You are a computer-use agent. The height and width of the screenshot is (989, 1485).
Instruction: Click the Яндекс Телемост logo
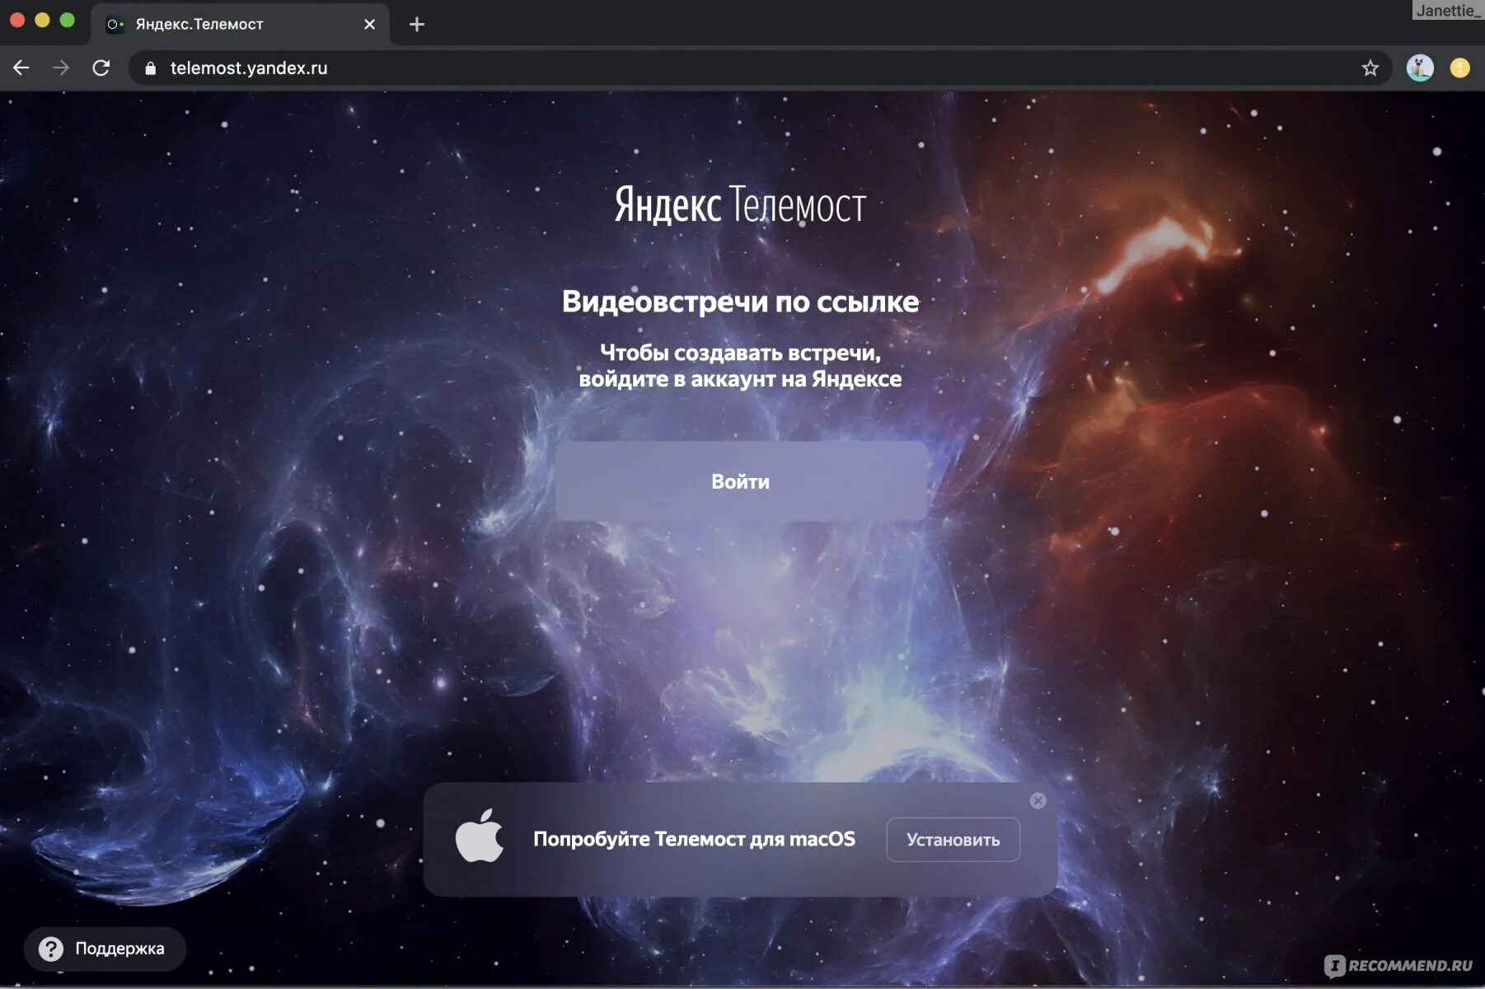tap(740, 204)
